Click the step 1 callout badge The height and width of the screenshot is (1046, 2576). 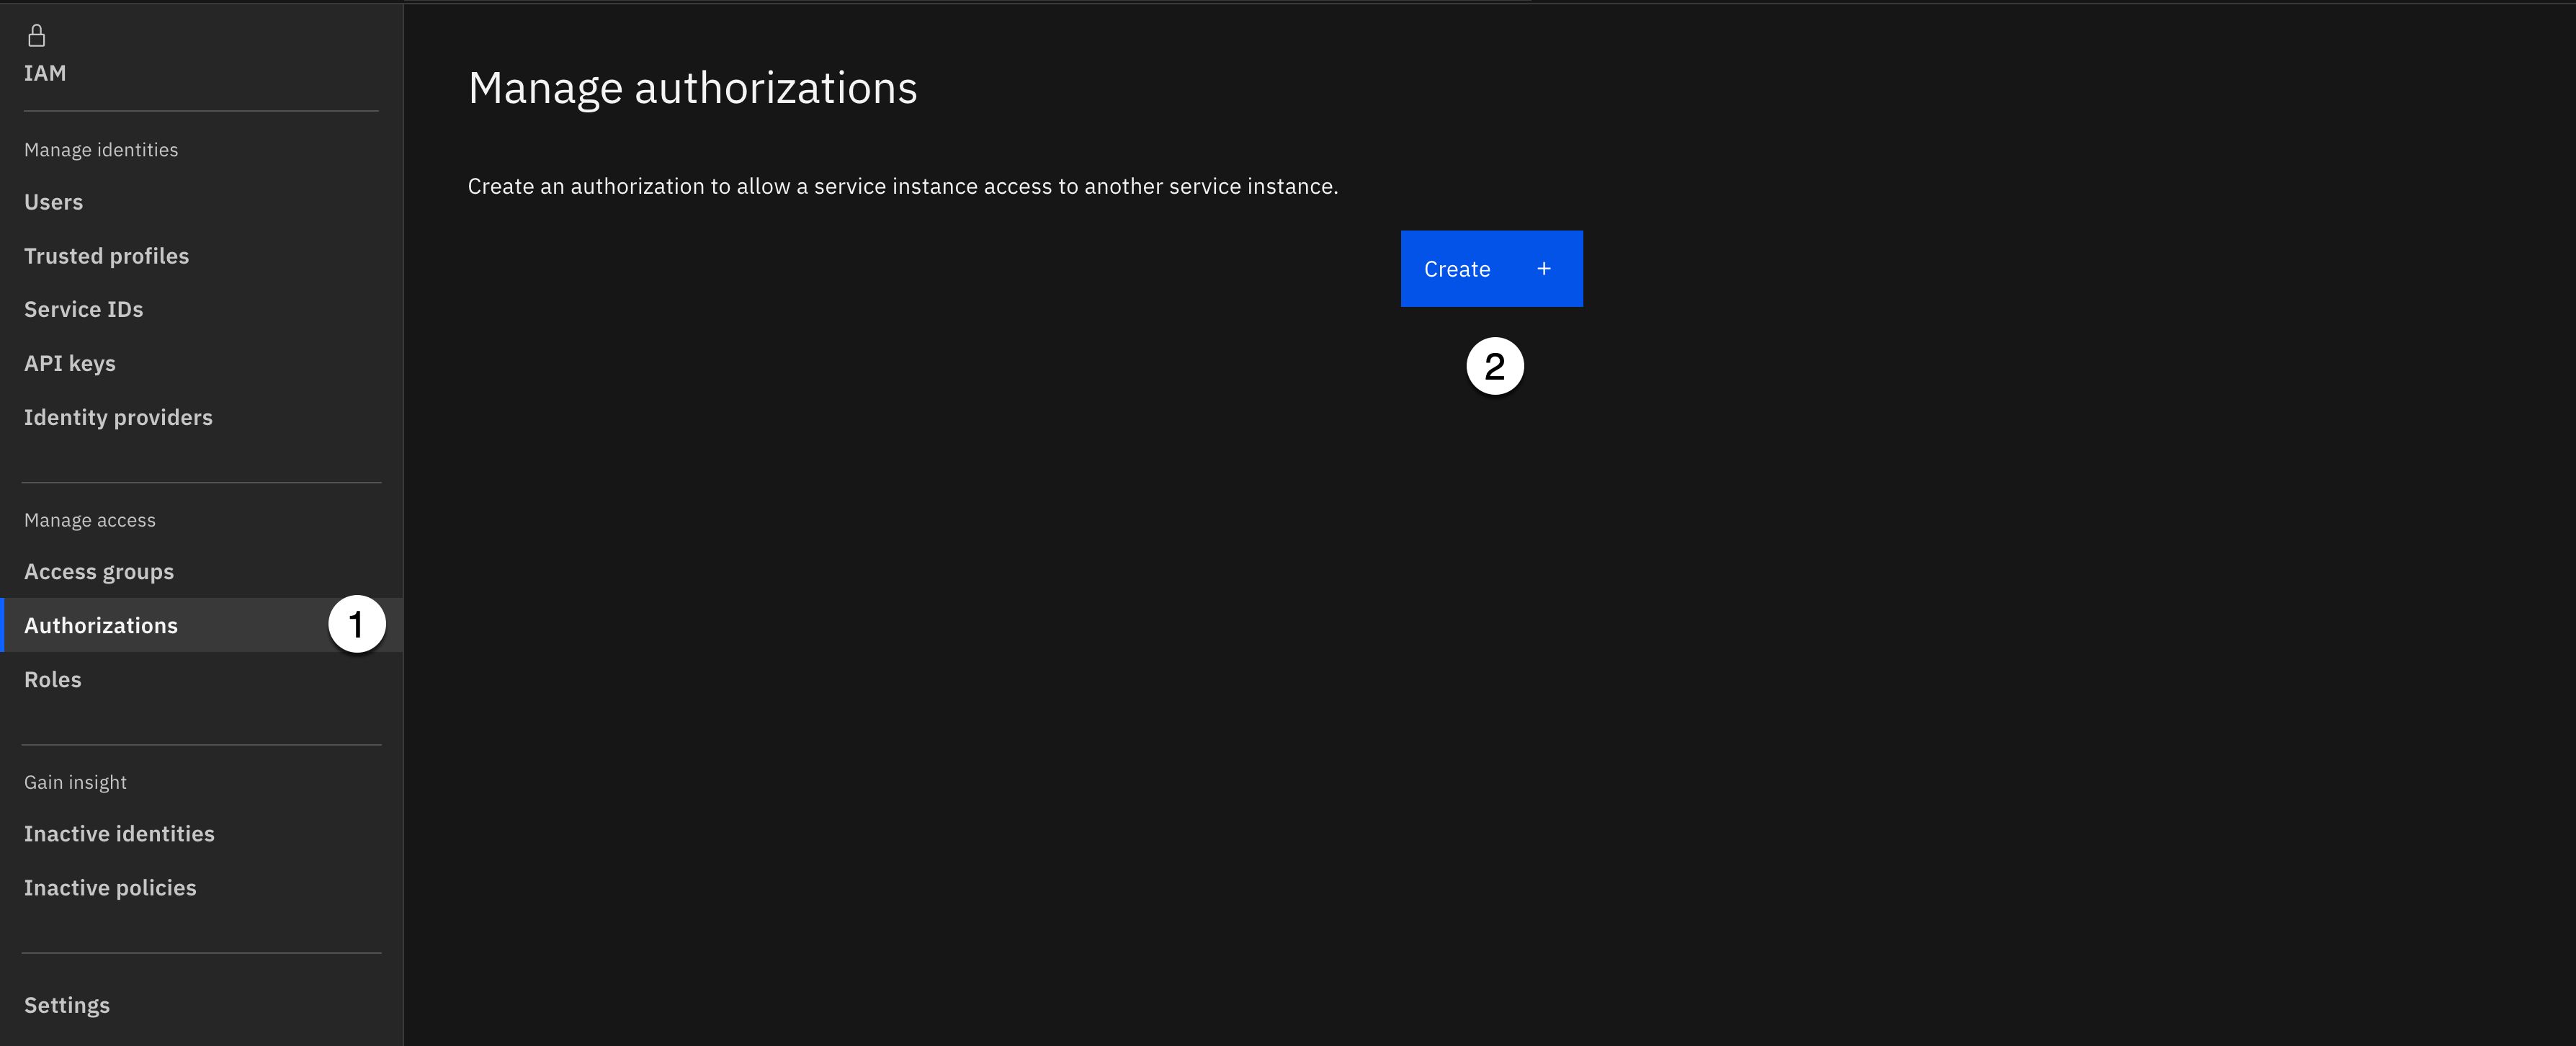click(357, 625)
